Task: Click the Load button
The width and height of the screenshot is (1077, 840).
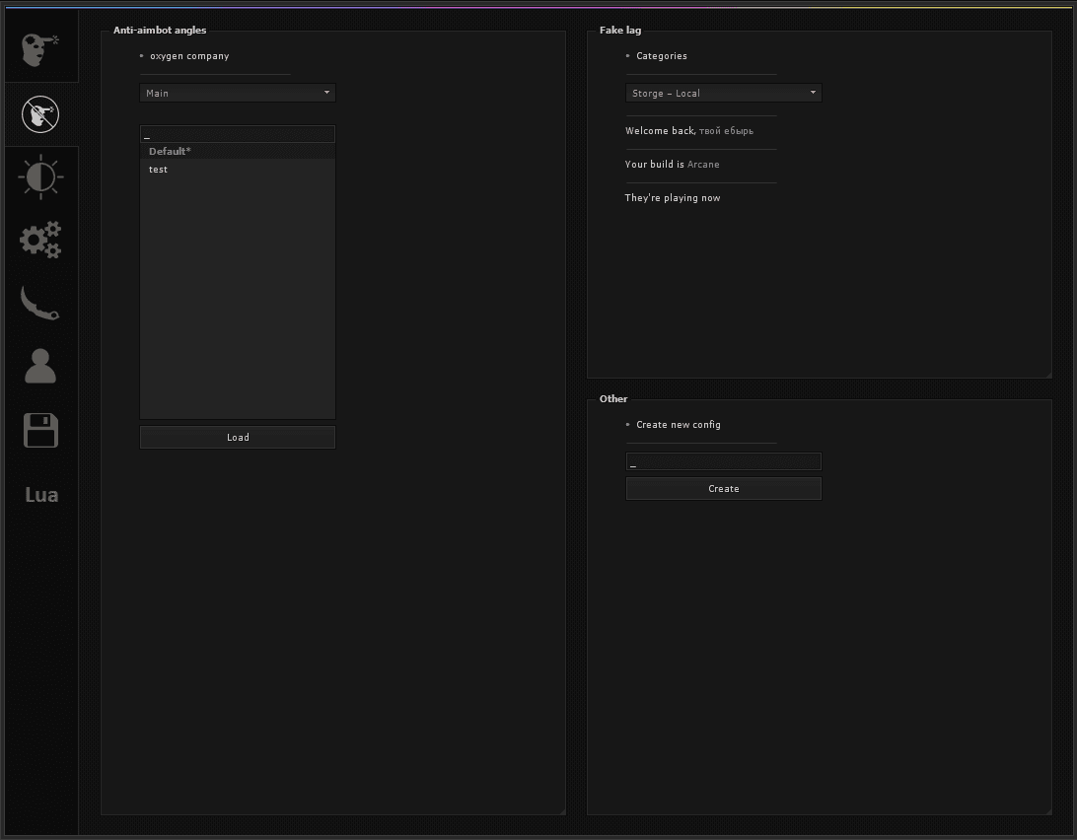Action: pos(238,438)
